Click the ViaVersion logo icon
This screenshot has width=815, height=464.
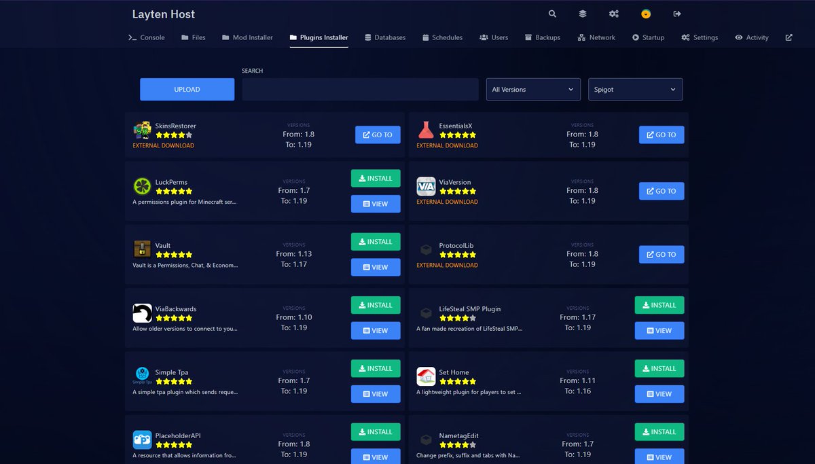click(426, 186)
